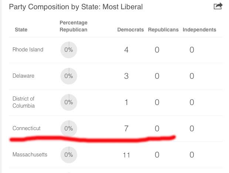The height and width of the screenshot is (173, 229).
Task: Click Connecticut's 0% pie chart icon
Action: [68, 128]
